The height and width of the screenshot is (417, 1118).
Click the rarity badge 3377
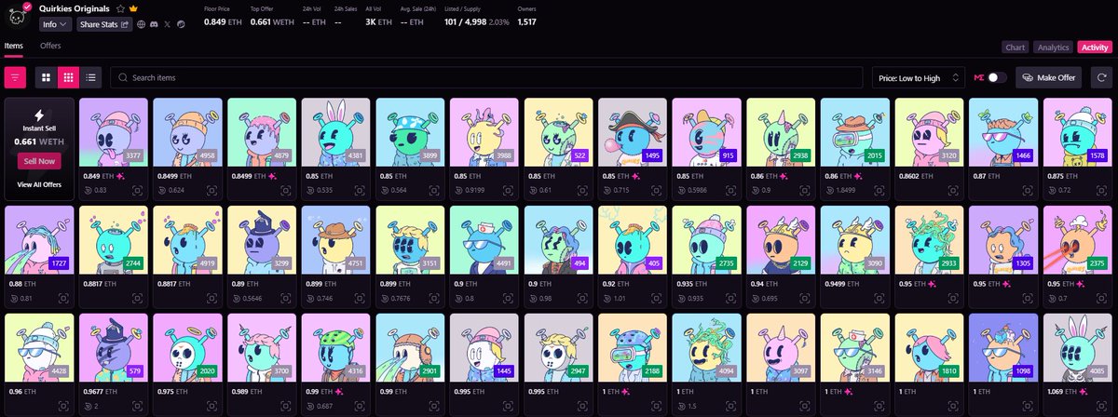pos(133,156)
